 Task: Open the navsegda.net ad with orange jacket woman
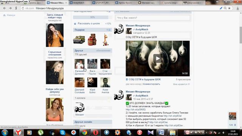[x=54, y=35]
